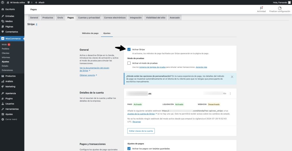Toggle the Activar Stripe checkbox
The width and height of the screenshot is (292, 151).
click(x=129, y=50)
